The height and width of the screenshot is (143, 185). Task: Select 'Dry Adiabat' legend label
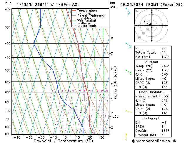click(x=86, y=18)
